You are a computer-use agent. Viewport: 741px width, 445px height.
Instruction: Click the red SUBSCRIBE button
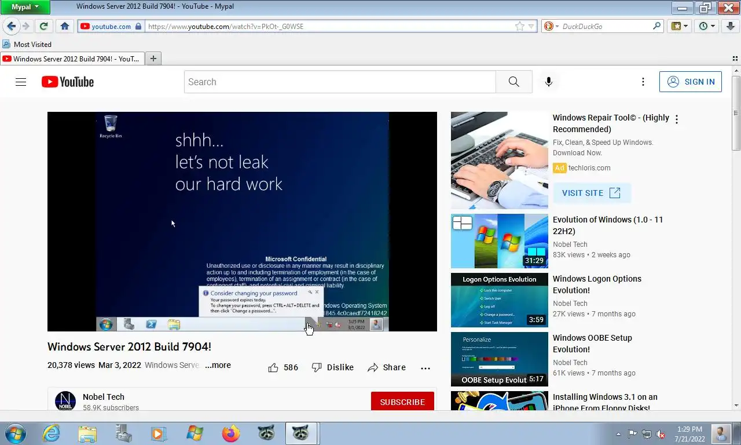coord(402,402)
